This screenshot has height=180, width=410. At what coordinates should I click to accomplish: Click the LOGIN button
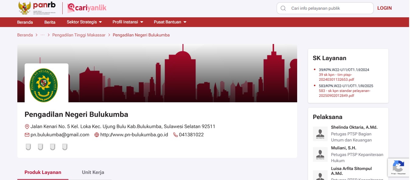pyautogui.click(x=384, y=8)
